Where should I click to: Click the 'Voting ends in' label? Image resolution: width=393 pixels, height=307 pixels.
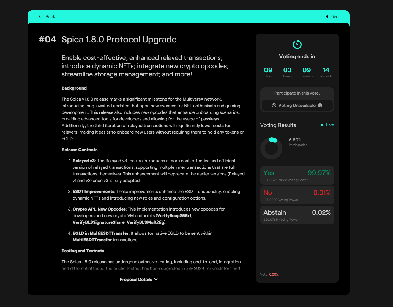(297, 56)
